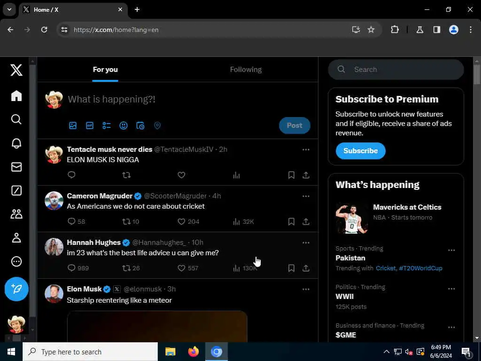
Task: Share the Tentacle musk never dies post
Action: point(306,175)
